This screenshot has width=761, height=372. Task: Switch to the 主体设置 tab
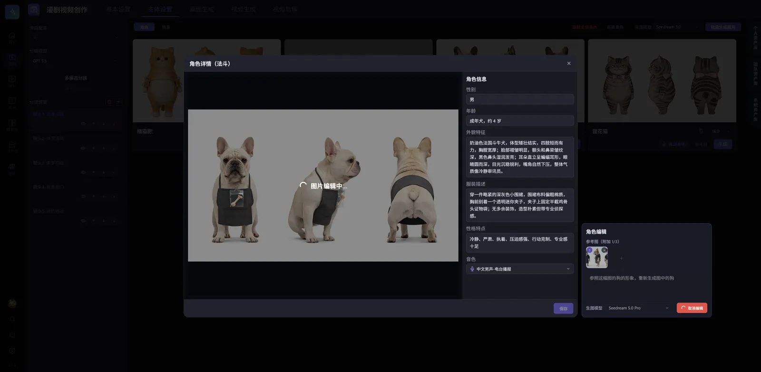(160, 10)
